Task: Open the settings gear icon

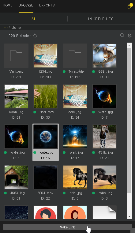Action: click(130, 36)
